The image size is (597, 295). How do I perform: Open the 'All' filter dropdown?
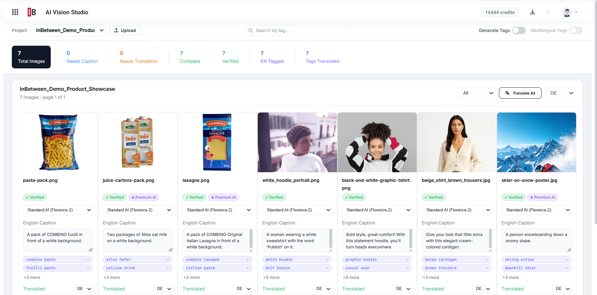(477, 93)
